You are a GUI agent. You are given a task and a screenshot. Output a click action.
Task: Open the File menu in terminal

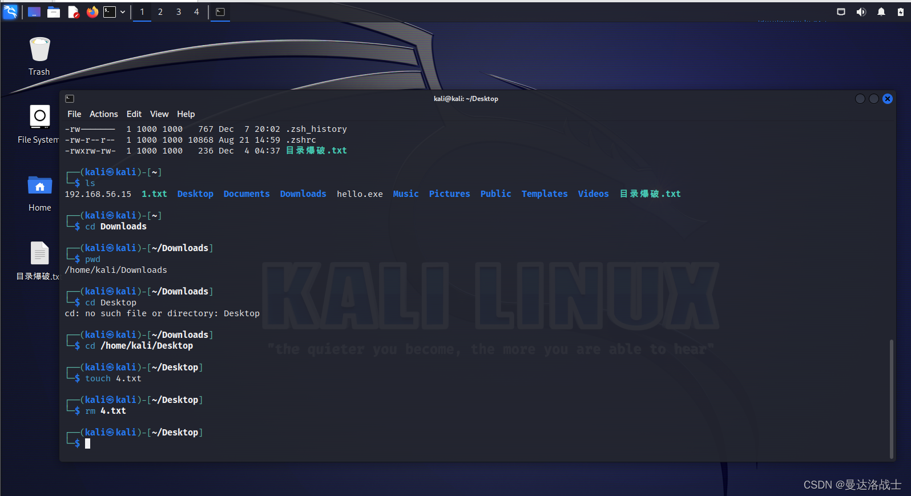[x=74, y=114]
